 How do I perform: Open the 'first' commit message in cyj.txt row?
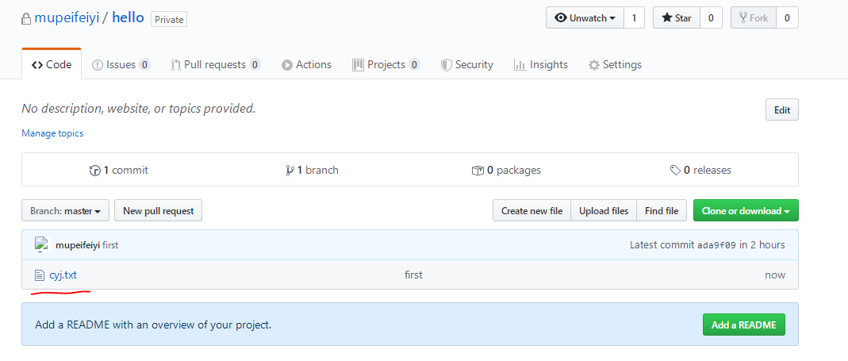coord(414,275)
